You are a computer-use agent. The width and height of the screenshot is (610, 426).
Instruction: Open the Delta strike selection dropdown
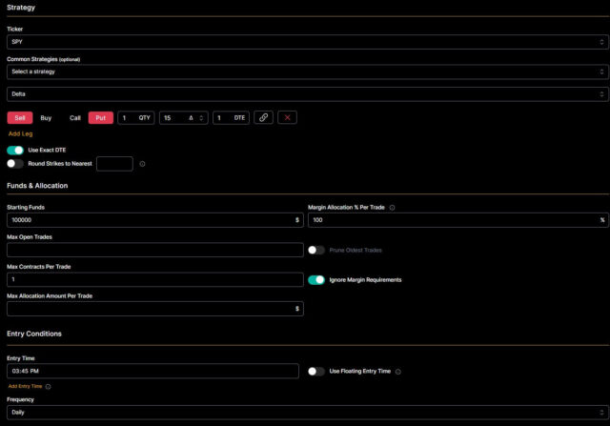[305, 94]
